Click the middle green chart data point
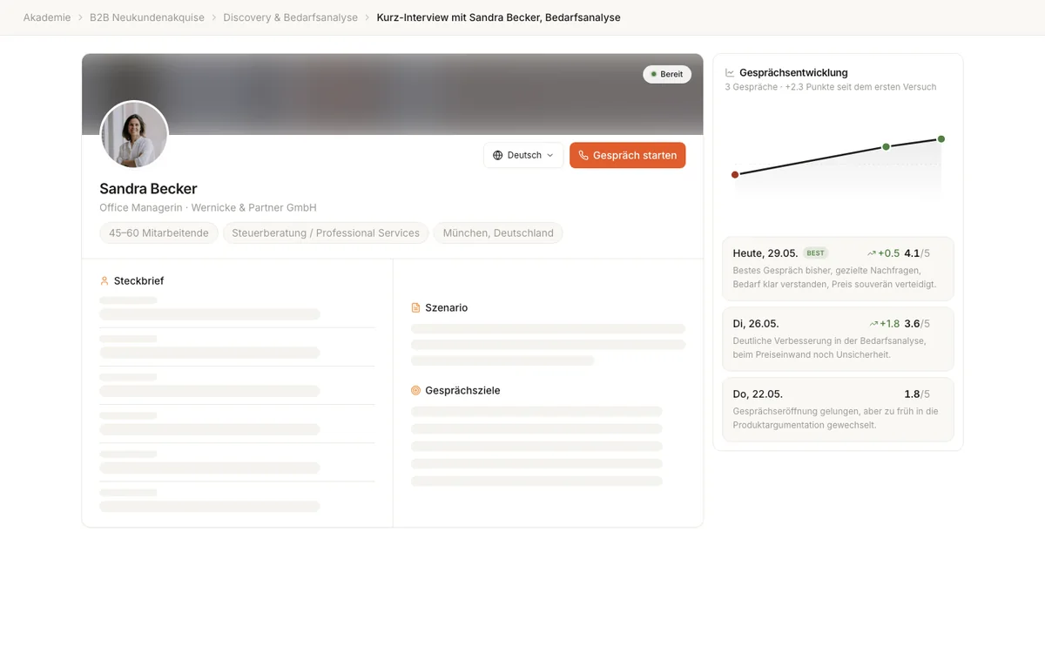 886,147
